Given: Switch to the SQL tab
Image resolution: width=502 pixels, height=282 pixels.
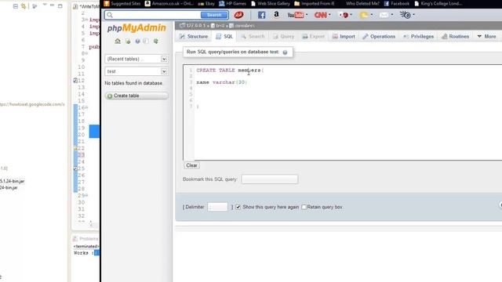Looking at the screenshot, I should [224, 37].
